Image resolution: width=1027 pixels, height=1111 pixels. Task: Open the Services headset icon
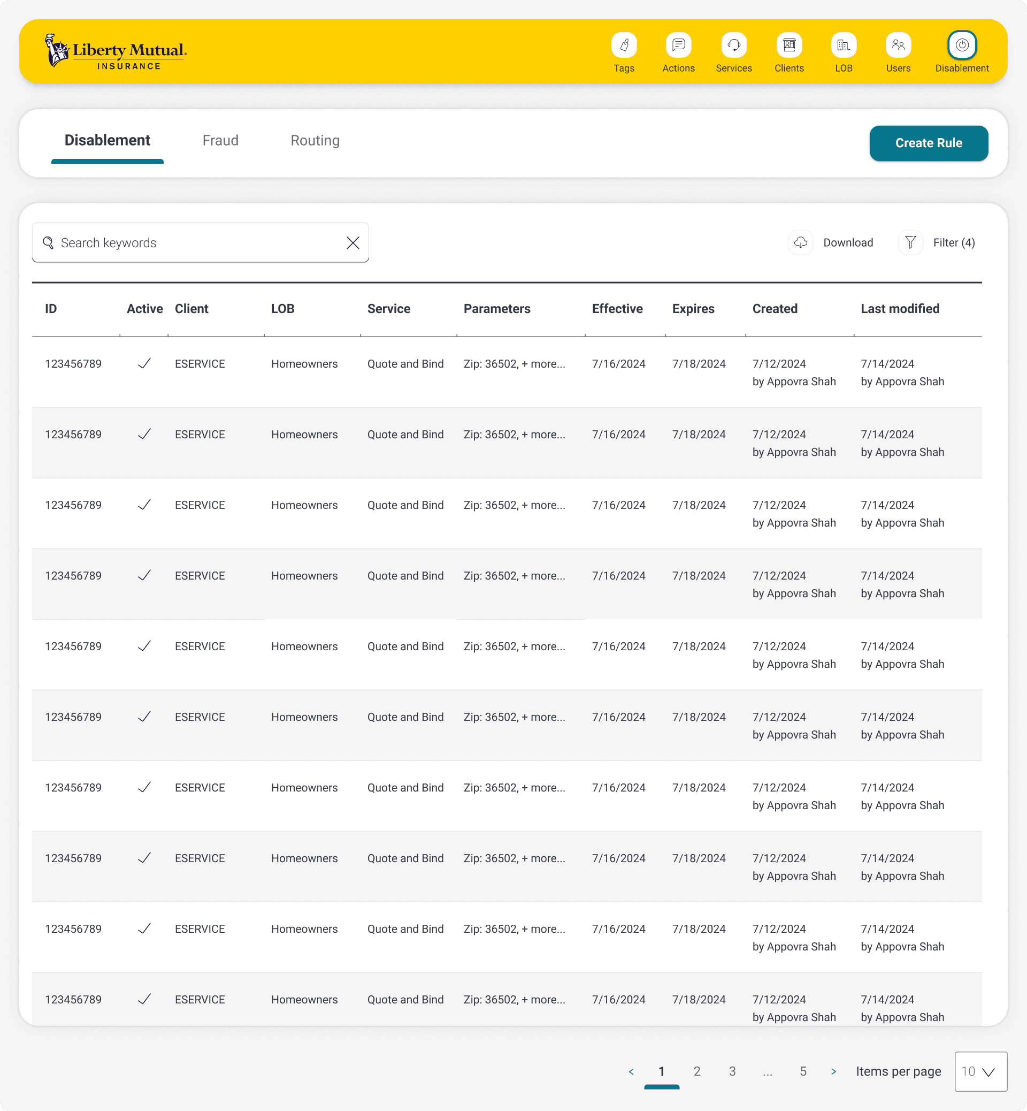coord(733,45)
